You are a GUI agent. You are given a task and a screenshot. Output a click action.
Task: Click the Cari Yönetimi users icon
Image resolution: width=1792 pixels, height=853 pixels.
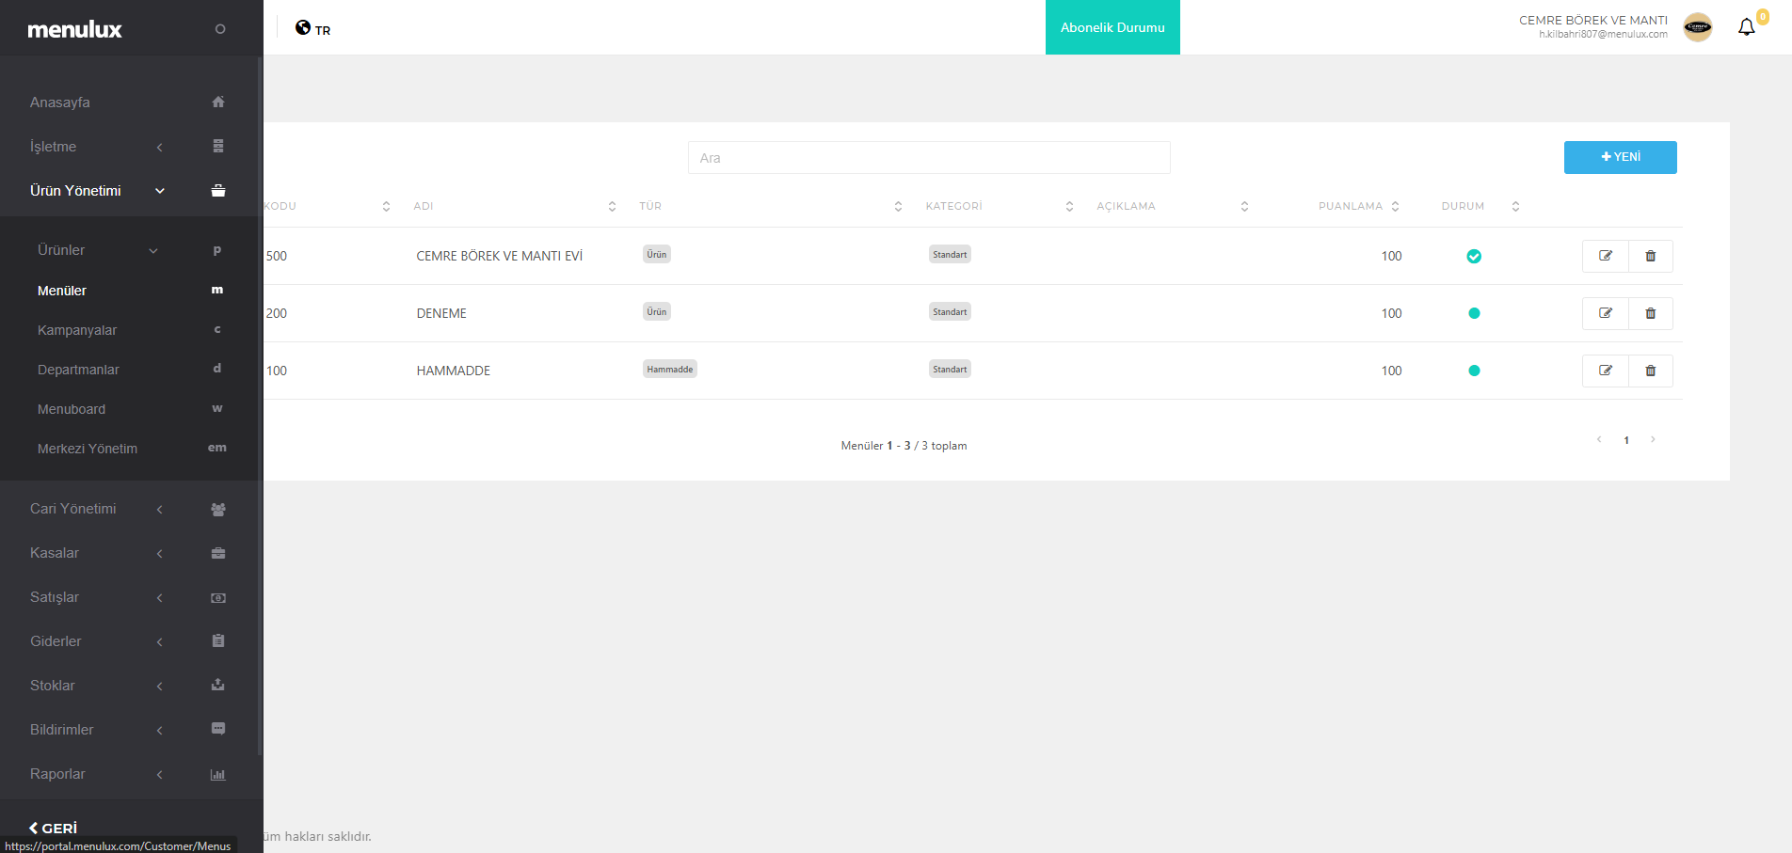[x=218, y=509]
